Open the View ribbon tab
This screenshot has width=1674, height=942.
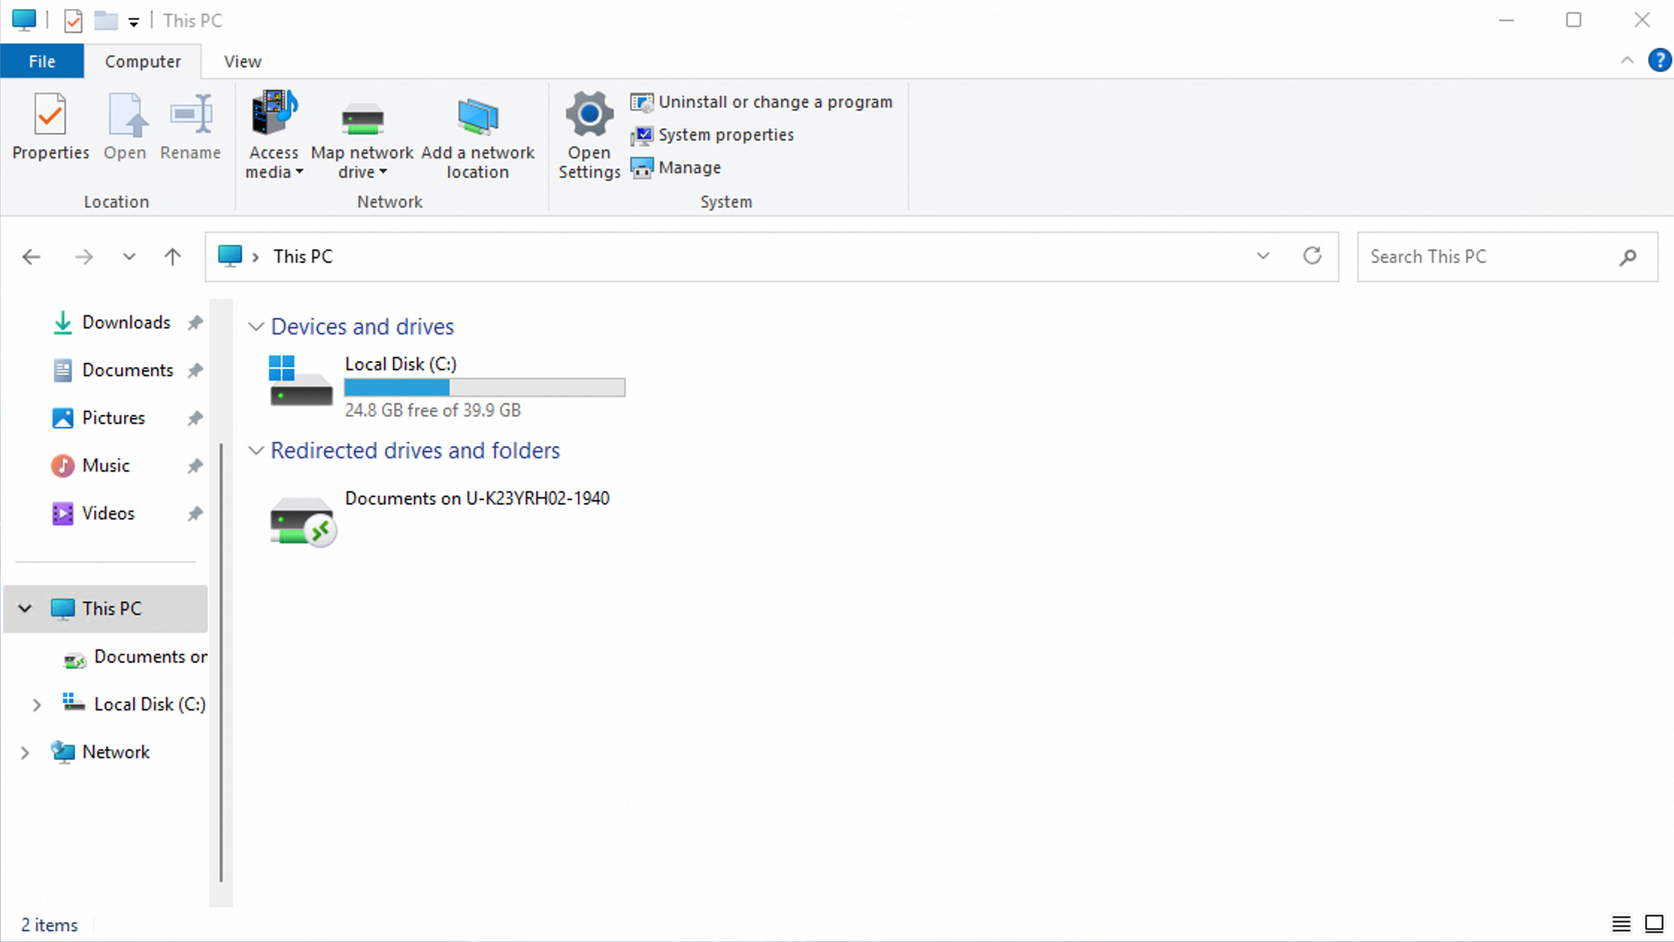click(243, 61)
